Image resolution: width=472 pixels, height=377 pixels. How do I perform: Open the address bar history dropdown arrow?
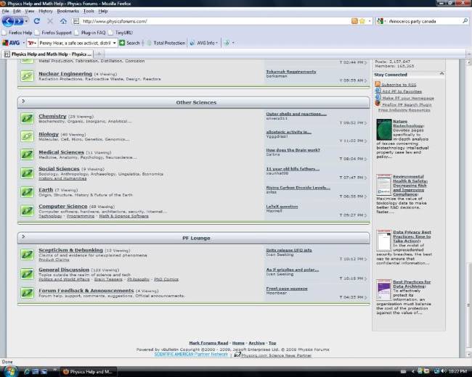370,21
